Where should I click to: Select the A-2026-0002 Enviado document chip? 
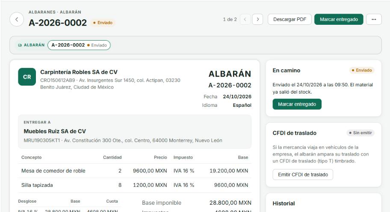(79, 45)
